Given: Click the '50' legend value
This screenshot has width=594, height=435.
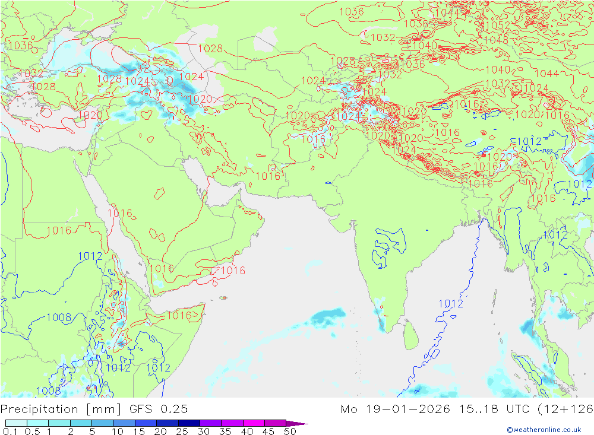Looking at the screenshot, I should pyautogui.click(x=290, y=431).
